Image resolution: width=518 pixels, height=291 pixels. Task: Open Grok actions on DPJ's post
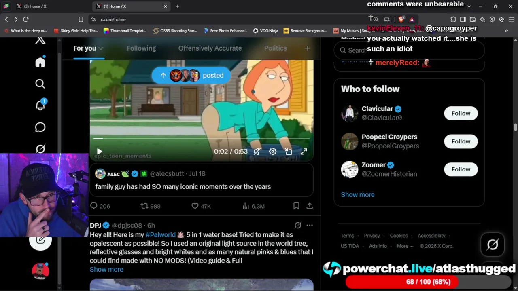point(298,225)
